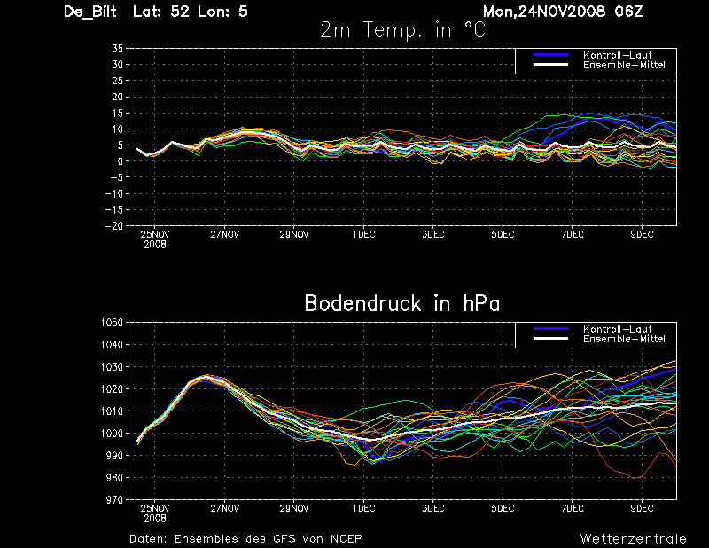Select 'Kontroll-Lauf' label in Bodendruck chart legend
Viewport: 709px width, 548px height.
point(618,329)
